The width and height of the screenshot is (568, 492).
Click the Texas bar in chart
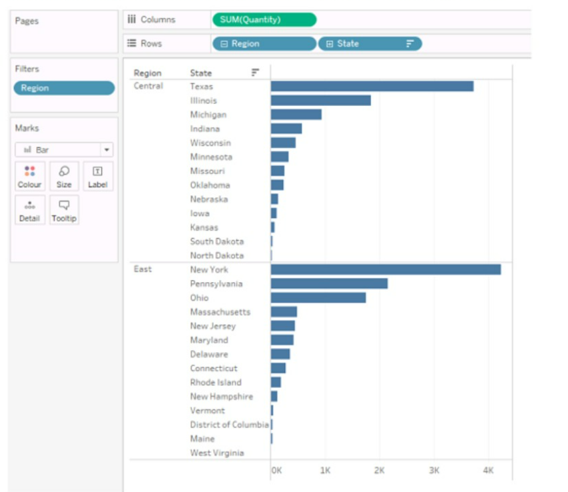pos(372,87)
